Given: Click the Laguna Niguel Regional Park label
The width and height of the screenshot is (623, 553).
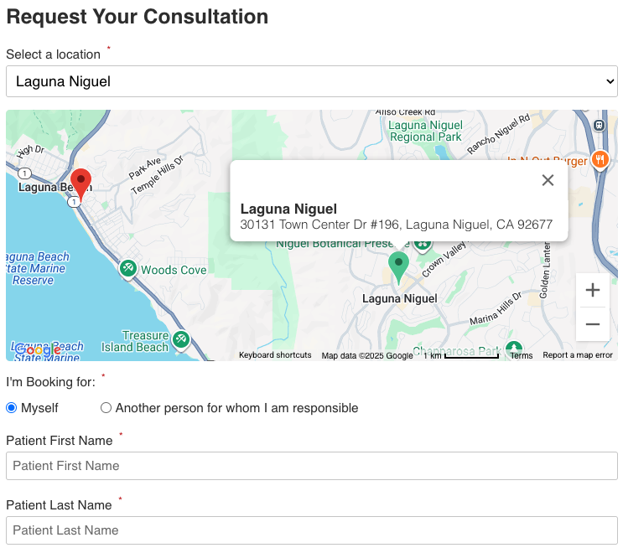Looking at the screenshot, I should [425, 131].
